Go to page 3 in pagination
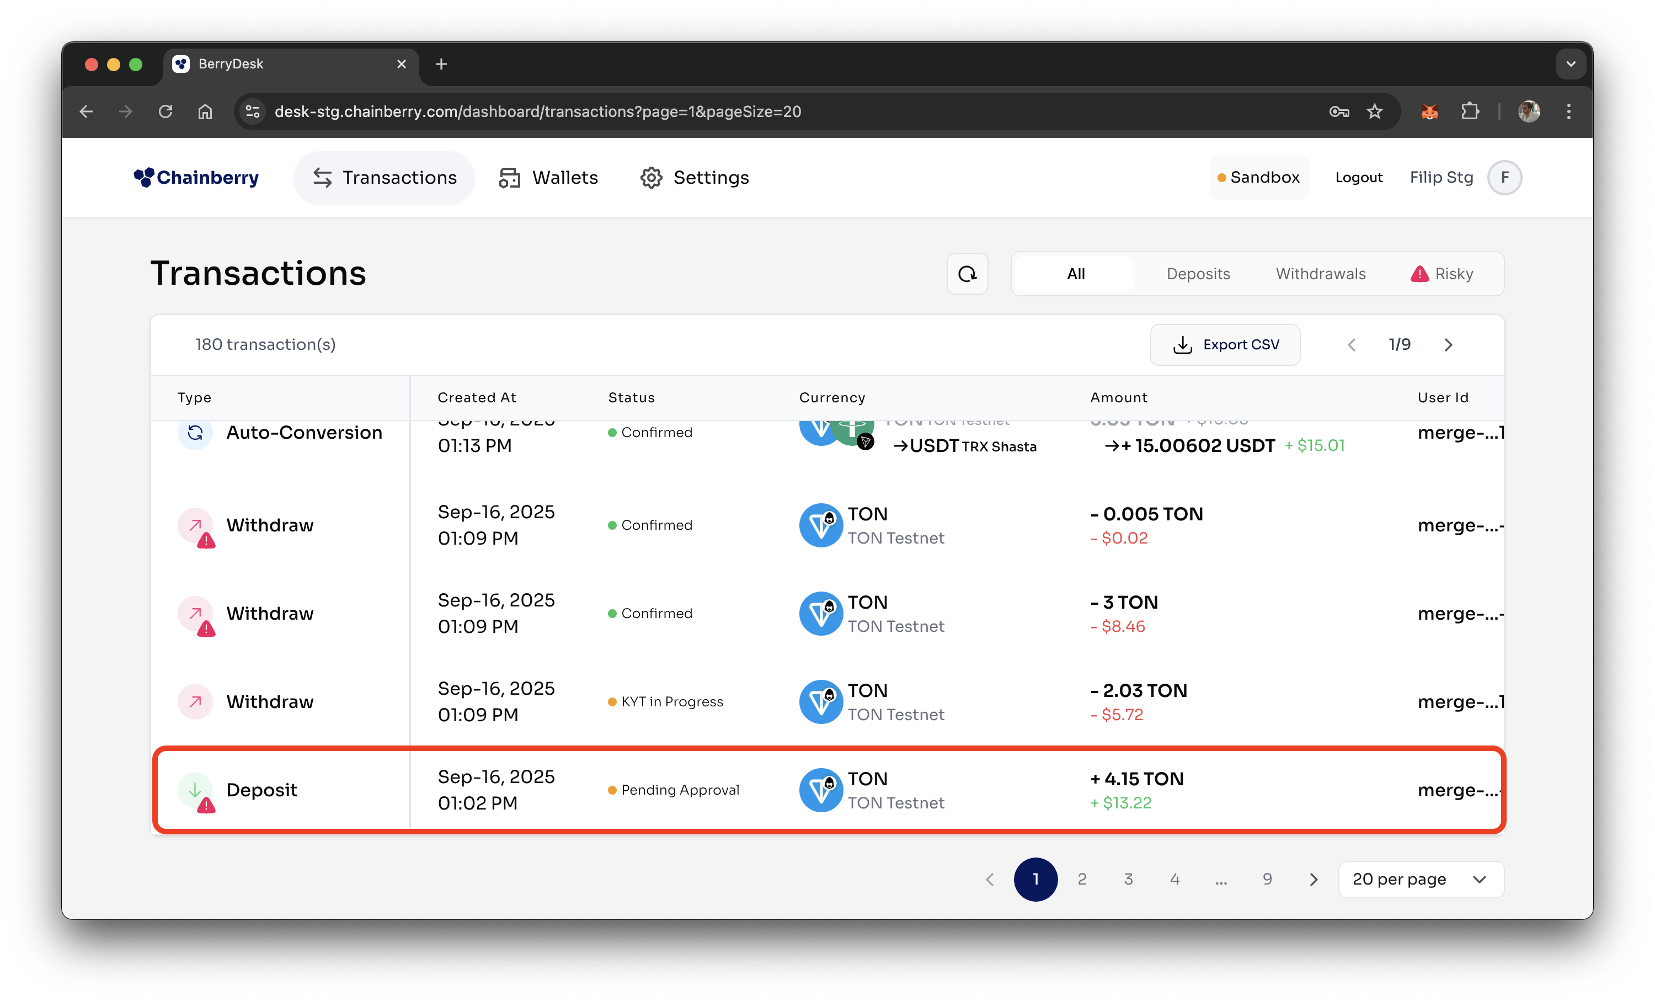 click(x=1128, y=878)
